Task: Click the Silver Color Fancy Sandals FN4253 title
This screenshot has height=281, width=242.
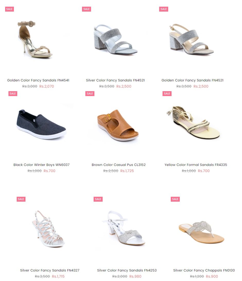Action: [127, 270]
